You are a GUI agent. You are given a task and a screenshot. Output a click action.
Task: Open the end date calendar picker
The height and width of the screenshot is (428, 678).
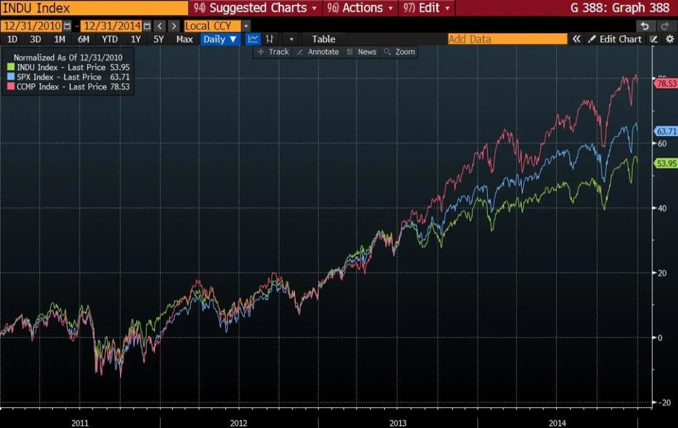(x=147, y=26)
